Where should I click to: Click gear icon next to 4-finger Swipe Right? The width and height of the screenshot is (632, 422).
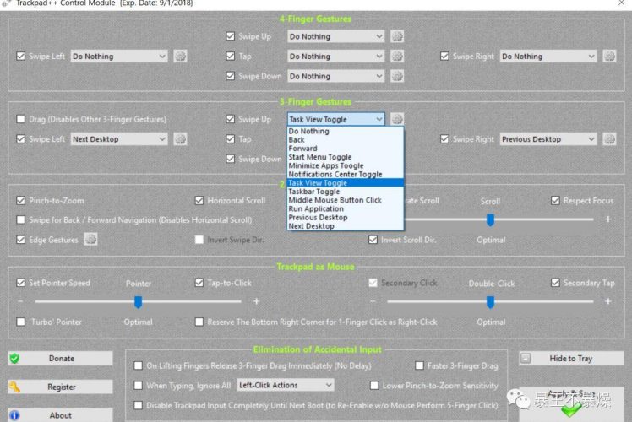point(609,57)
